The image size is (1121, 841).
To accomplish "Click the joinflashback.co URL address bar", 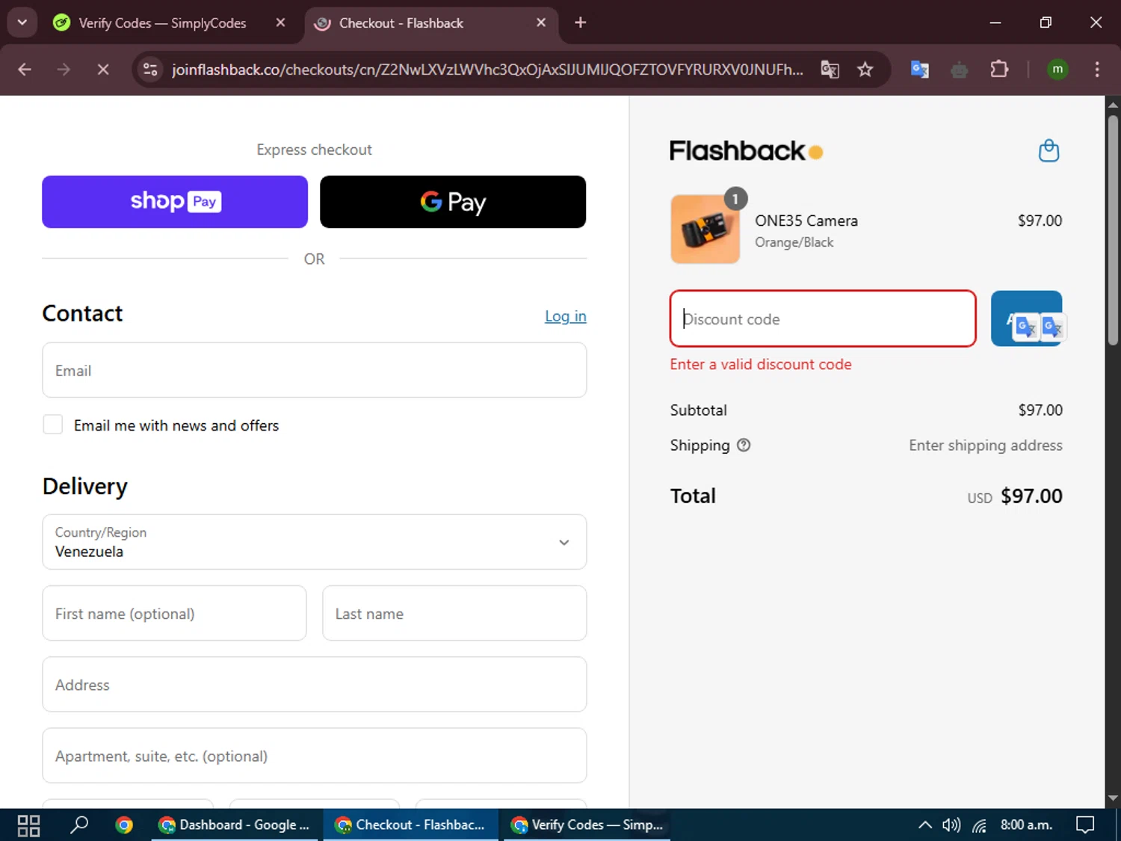I will pos(487,70).
